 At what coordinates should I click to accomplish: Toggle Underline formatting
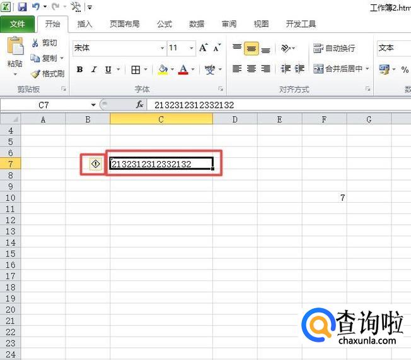coord(108,69)
